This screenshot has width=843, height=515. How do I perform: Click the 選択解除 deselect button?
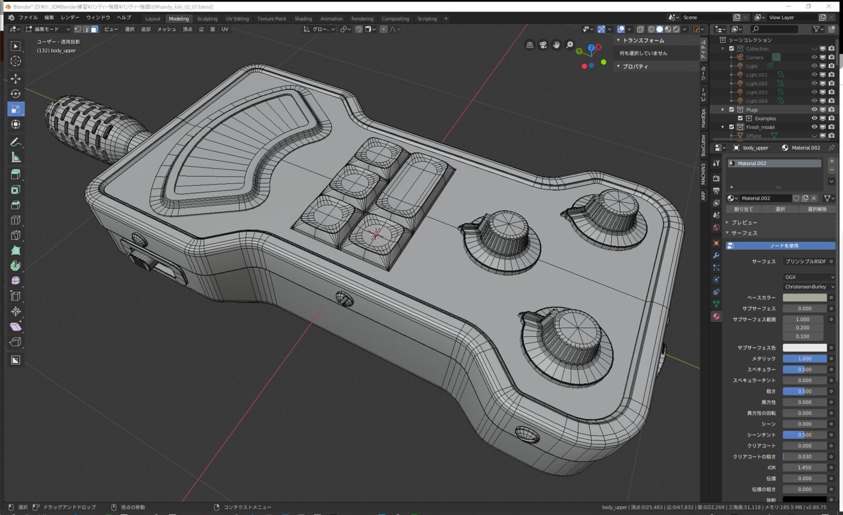click(x=817, y=209)
